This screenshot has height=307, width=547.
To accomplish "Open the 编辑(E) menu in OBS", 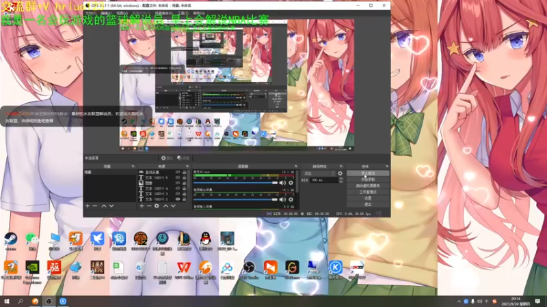I will click(x=107, y=13).
